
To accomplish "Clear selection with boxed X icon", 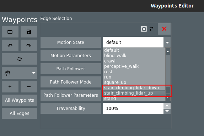I will pyautogui.click(x=144, y=29).
